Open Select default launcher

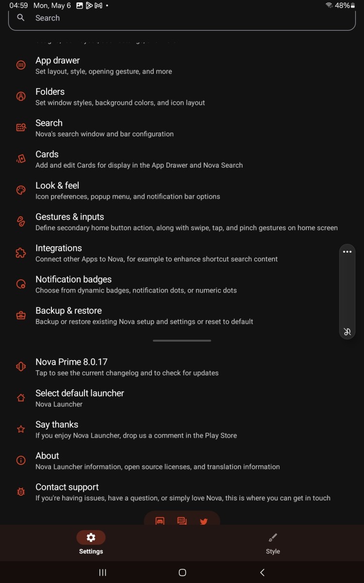click(80, 397)
